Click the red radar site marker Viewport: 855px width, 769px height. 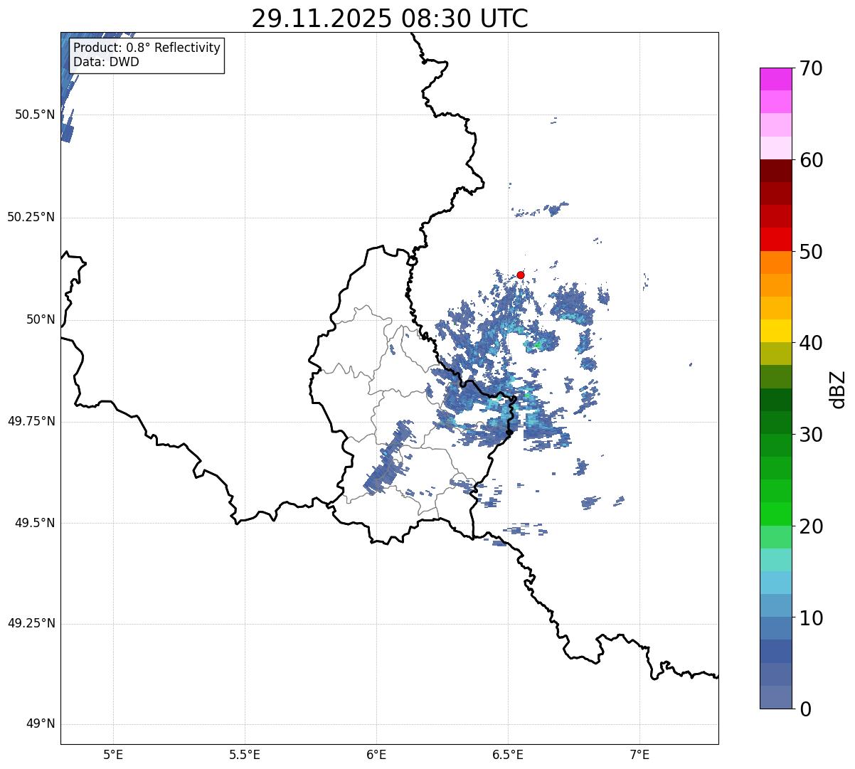click(521, 275)
